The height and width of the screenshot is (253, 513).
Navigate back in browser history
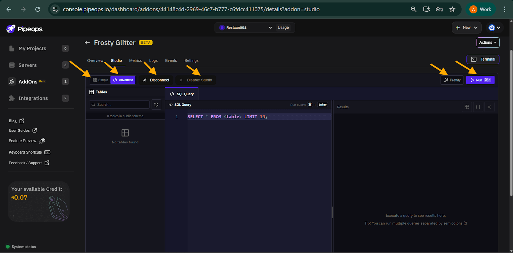coord(9,9)
